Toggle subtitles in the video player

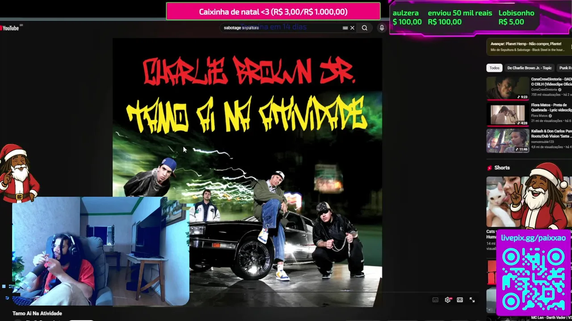point(435,300)
